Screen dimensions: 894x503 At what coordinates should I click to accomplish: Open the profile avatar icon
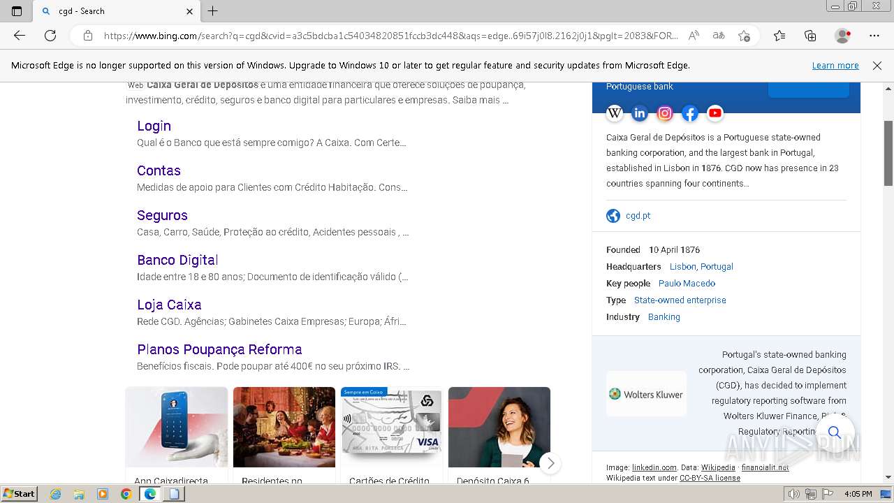point(843,36)
